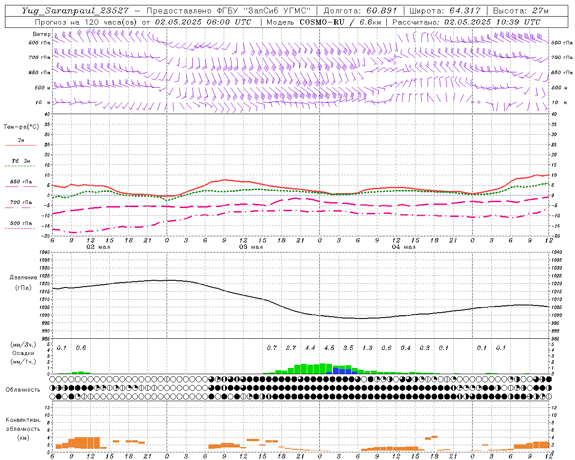Viewport: 575px width, 460px height.
Task: Click the 2.7 precipitation amount value
Action: pos(291,348)
